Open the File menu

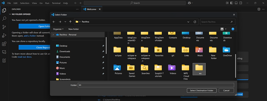(9, 3)
